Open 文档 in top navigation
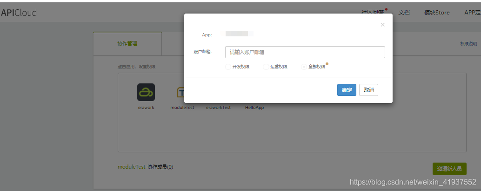This screenshot has width=481, height=191. click(404, 13)
